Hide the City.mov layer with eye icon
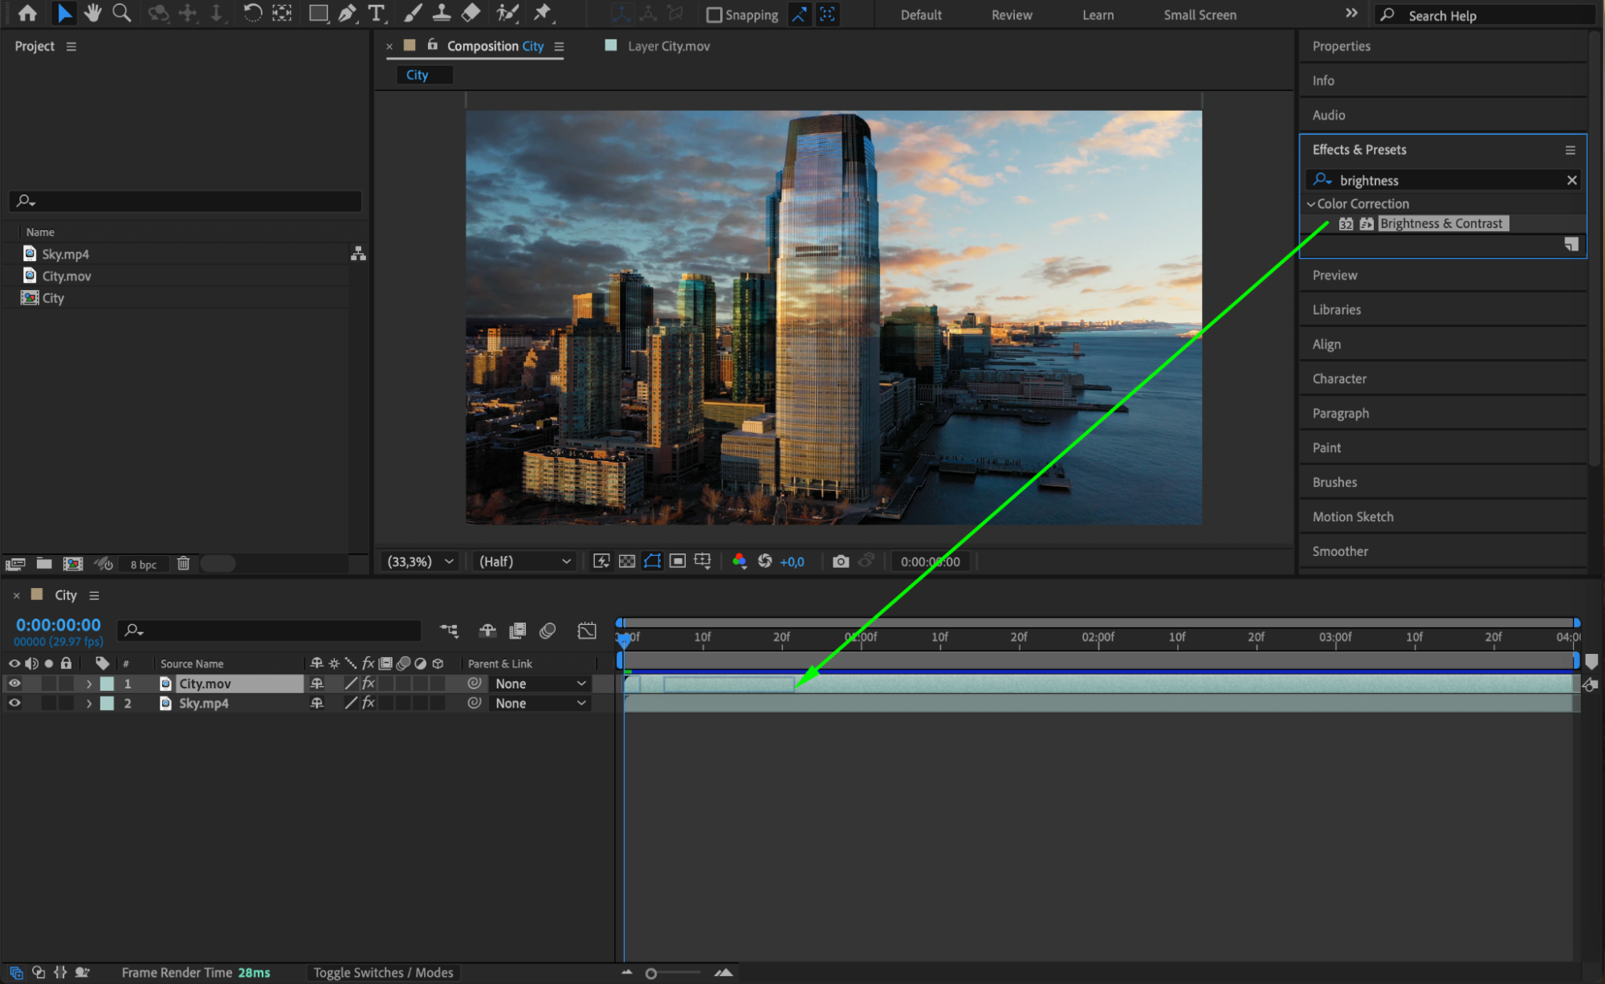 coord(14,684)
